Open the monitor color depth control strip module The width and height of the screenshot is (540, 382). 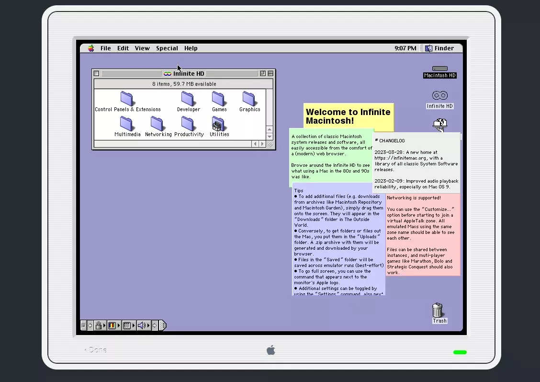point(114,325)
